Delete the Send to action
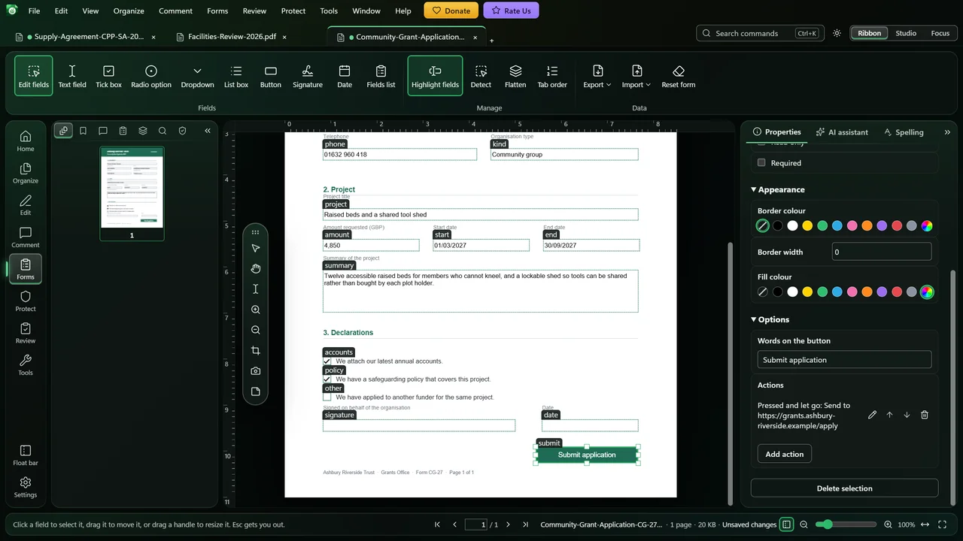The image size is (963, 541). pyautogui.click(x=925, y=415)
